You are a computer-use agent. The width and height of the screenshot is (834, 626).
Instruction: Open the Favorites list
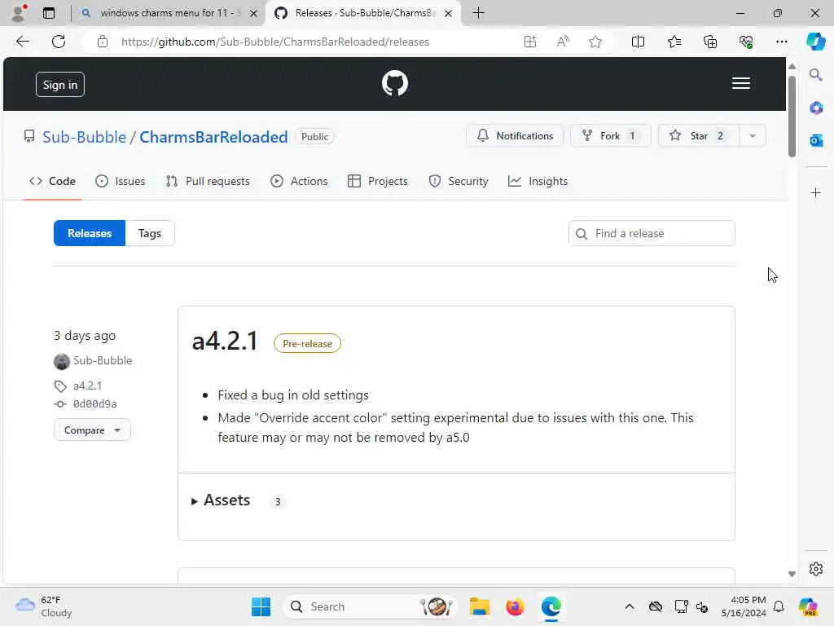point(674,42)
